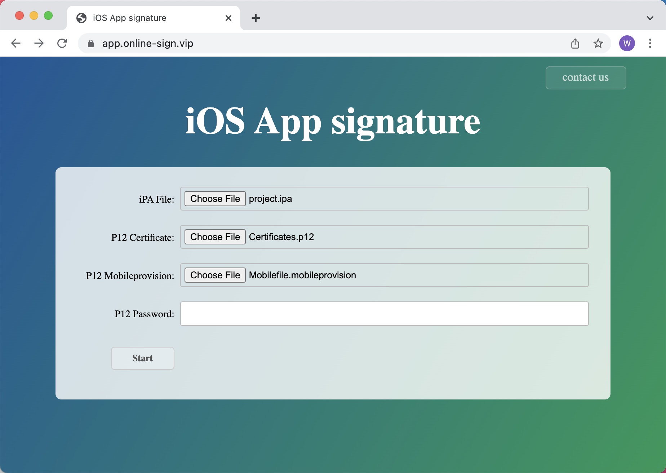Click the contact us button
The image size is (666, 473).
click(585, 78)
